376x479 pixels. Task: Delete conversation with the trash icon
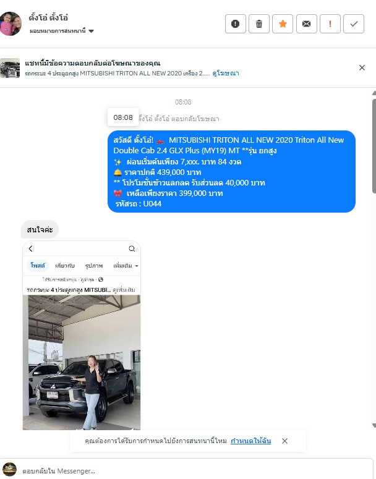coord(259,24)
